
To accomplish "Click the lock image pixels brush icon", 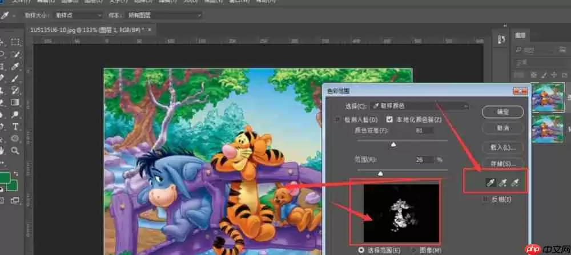I will coord(544,75).
